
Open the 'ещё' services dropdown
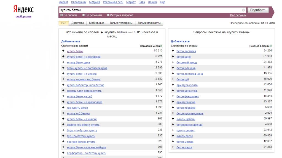[163, 2]
